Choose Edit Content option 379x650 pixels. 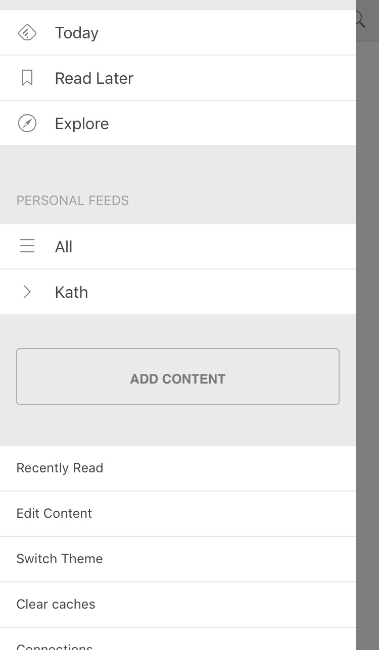(178, 514)
